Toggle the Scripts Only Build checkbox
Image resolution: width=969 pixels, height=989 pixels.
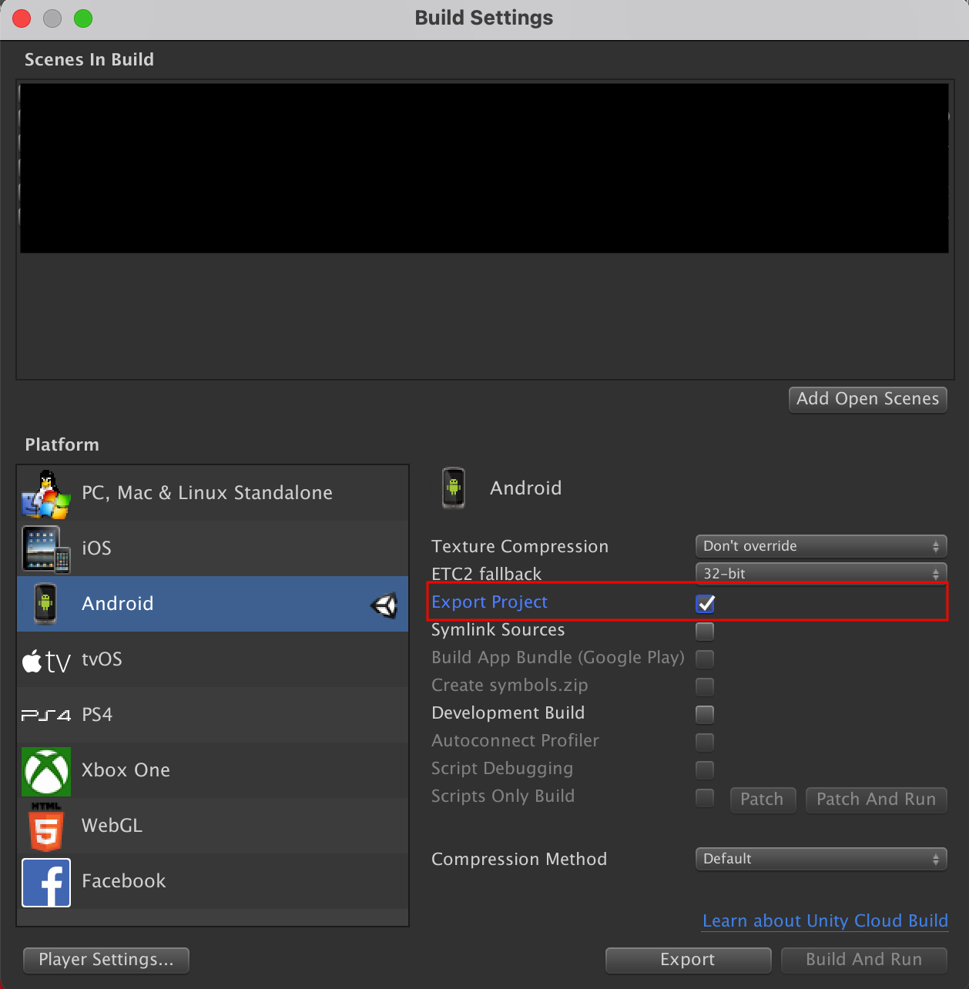tap(705, 798)
